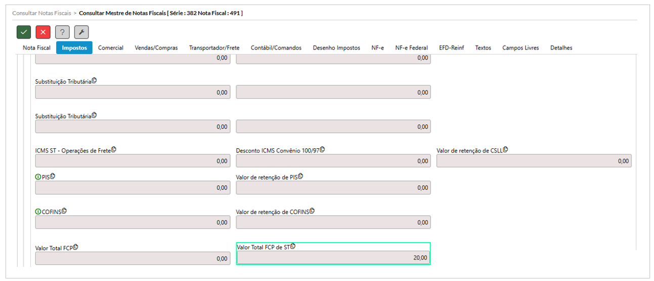Click the green confirm checkmark button
The width and height of the screenshot is (654, 281).
[x=24, y=32]
